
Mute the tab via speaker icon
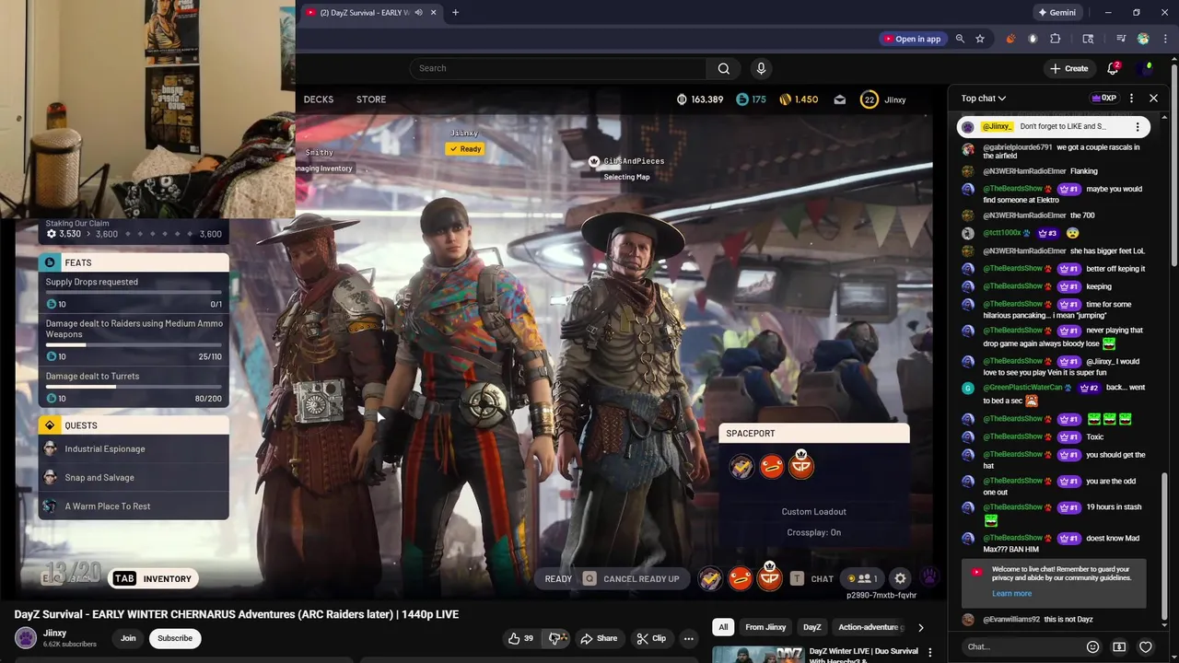click(418, 13)
